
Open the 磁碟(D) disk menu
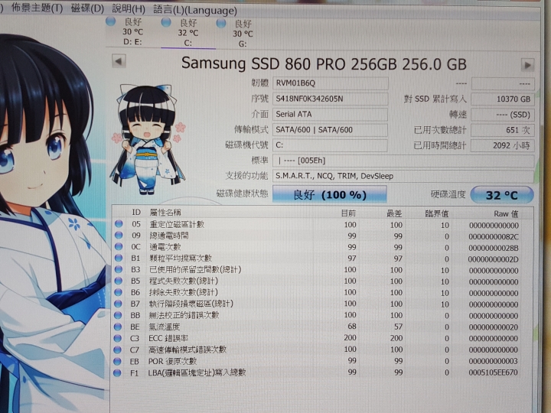tap(87, 8)
